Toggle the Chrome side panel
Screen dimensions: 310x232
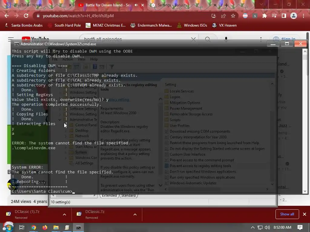[x=284, y=16]
